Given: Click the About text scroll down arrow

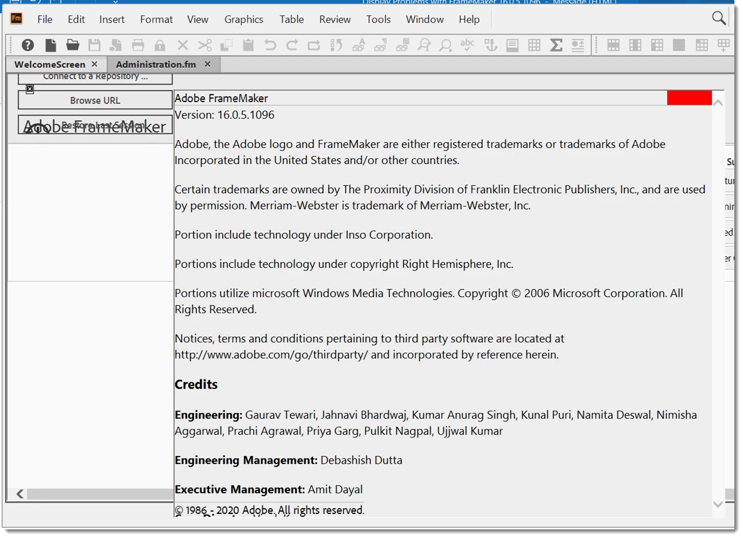Looking at the screenshot, I should coord(718,504).
